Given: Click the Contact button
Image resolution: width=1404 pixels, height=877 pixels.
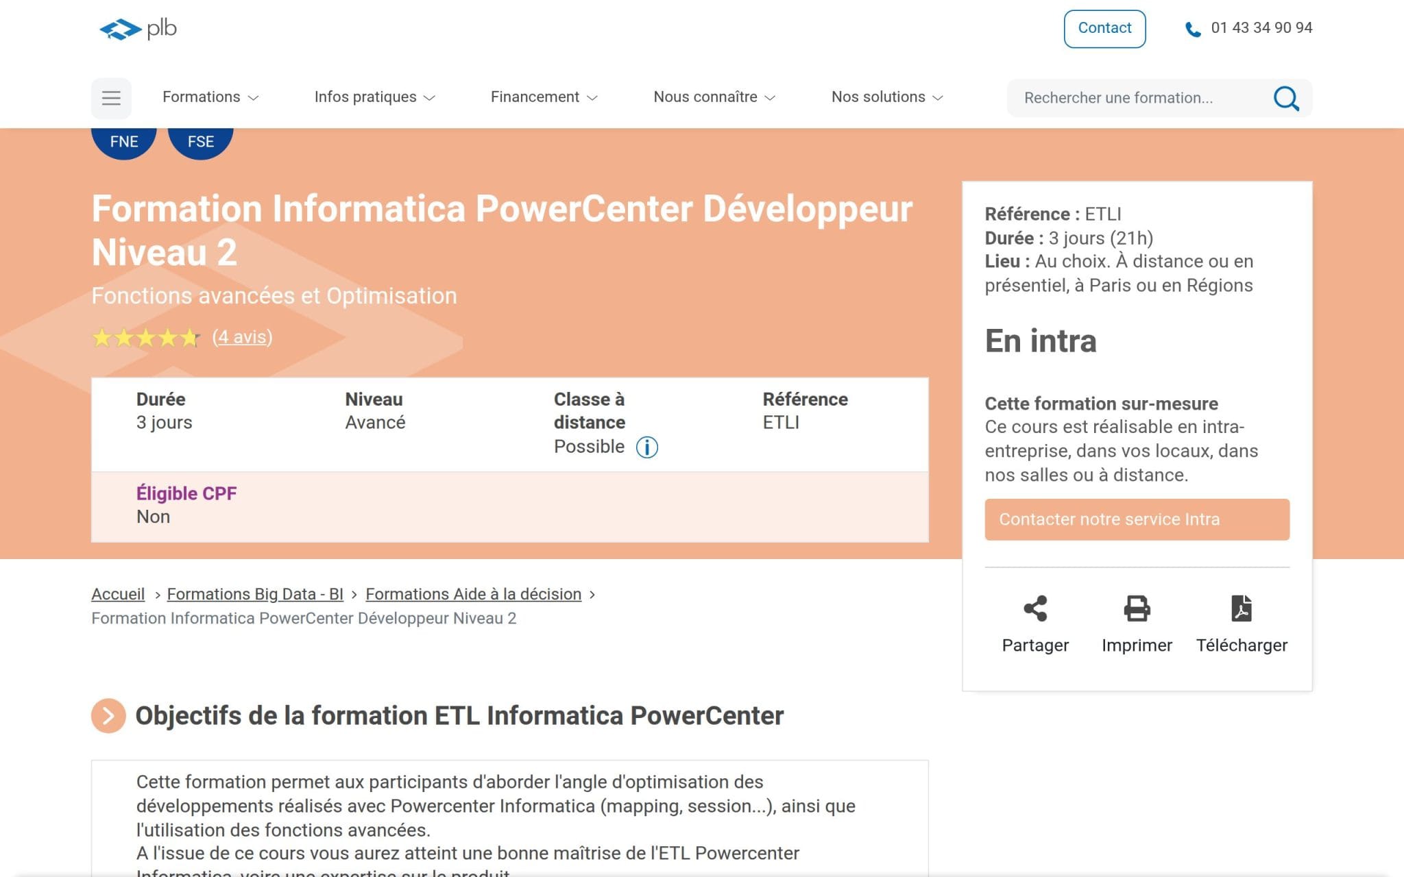Looking at the screenshot, I should pyautogui.click(x=1104, y=29).
